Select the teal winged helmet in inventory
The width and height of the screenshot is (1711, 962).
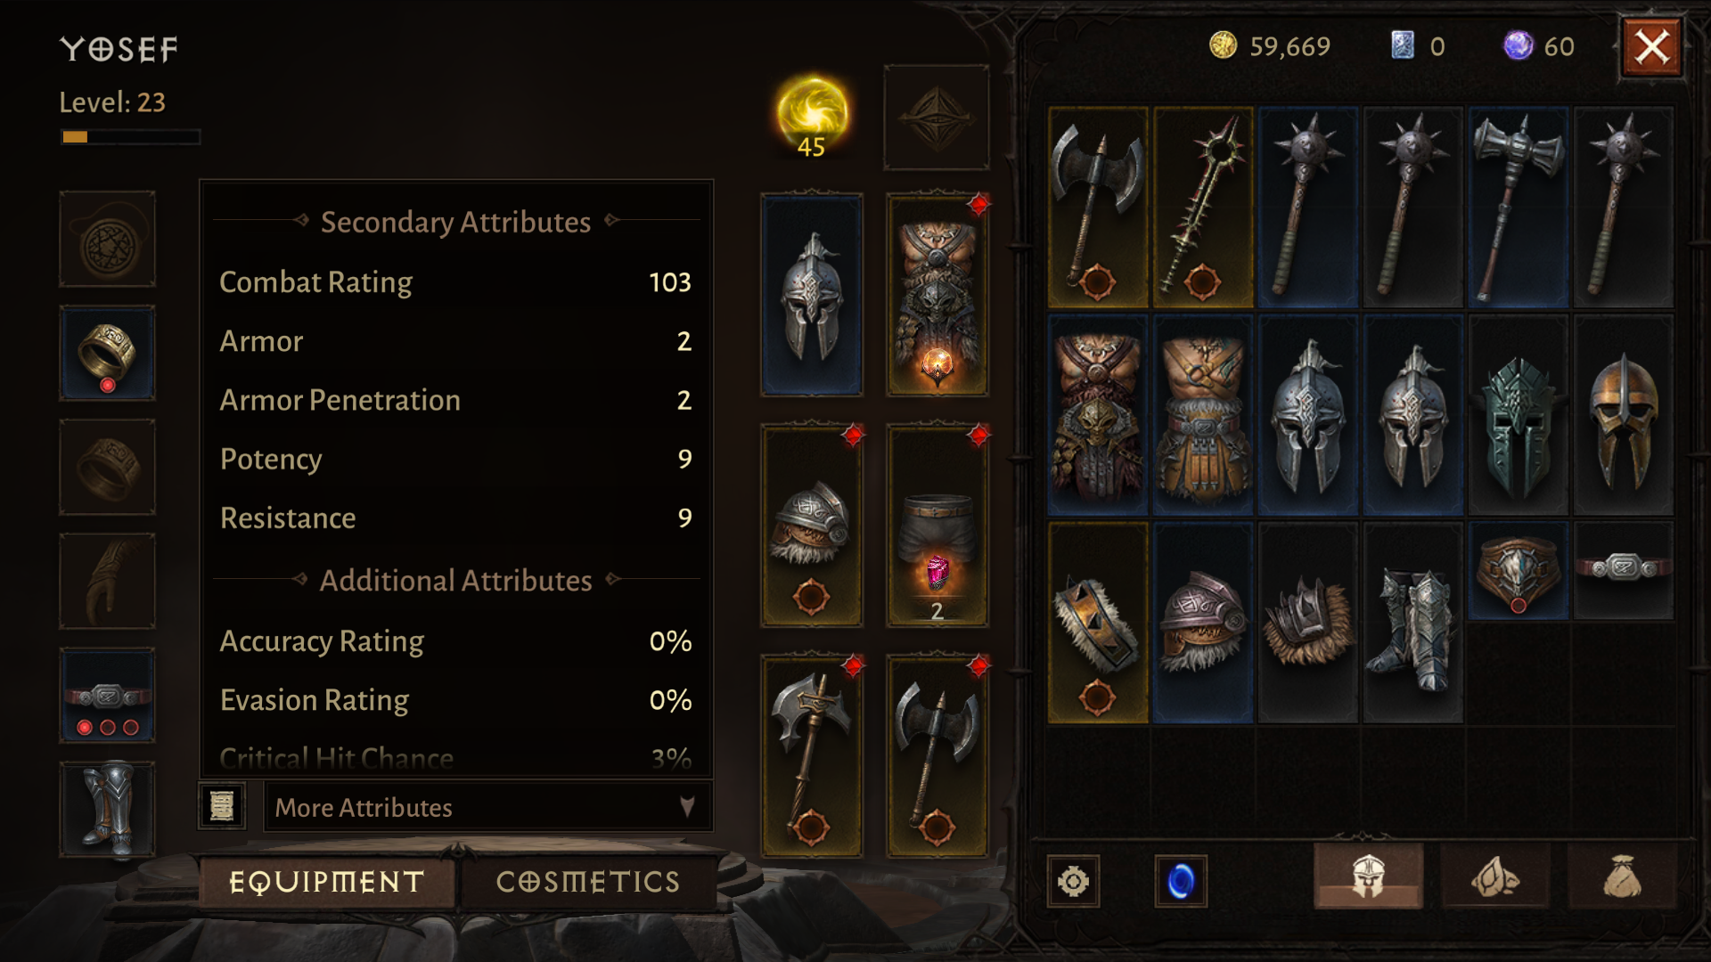click(1518, 416)
